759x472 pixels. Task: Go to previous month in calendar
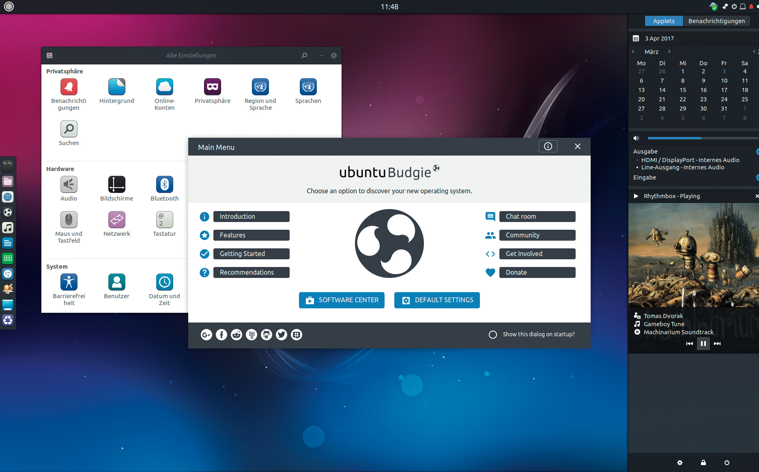(633, 51)
